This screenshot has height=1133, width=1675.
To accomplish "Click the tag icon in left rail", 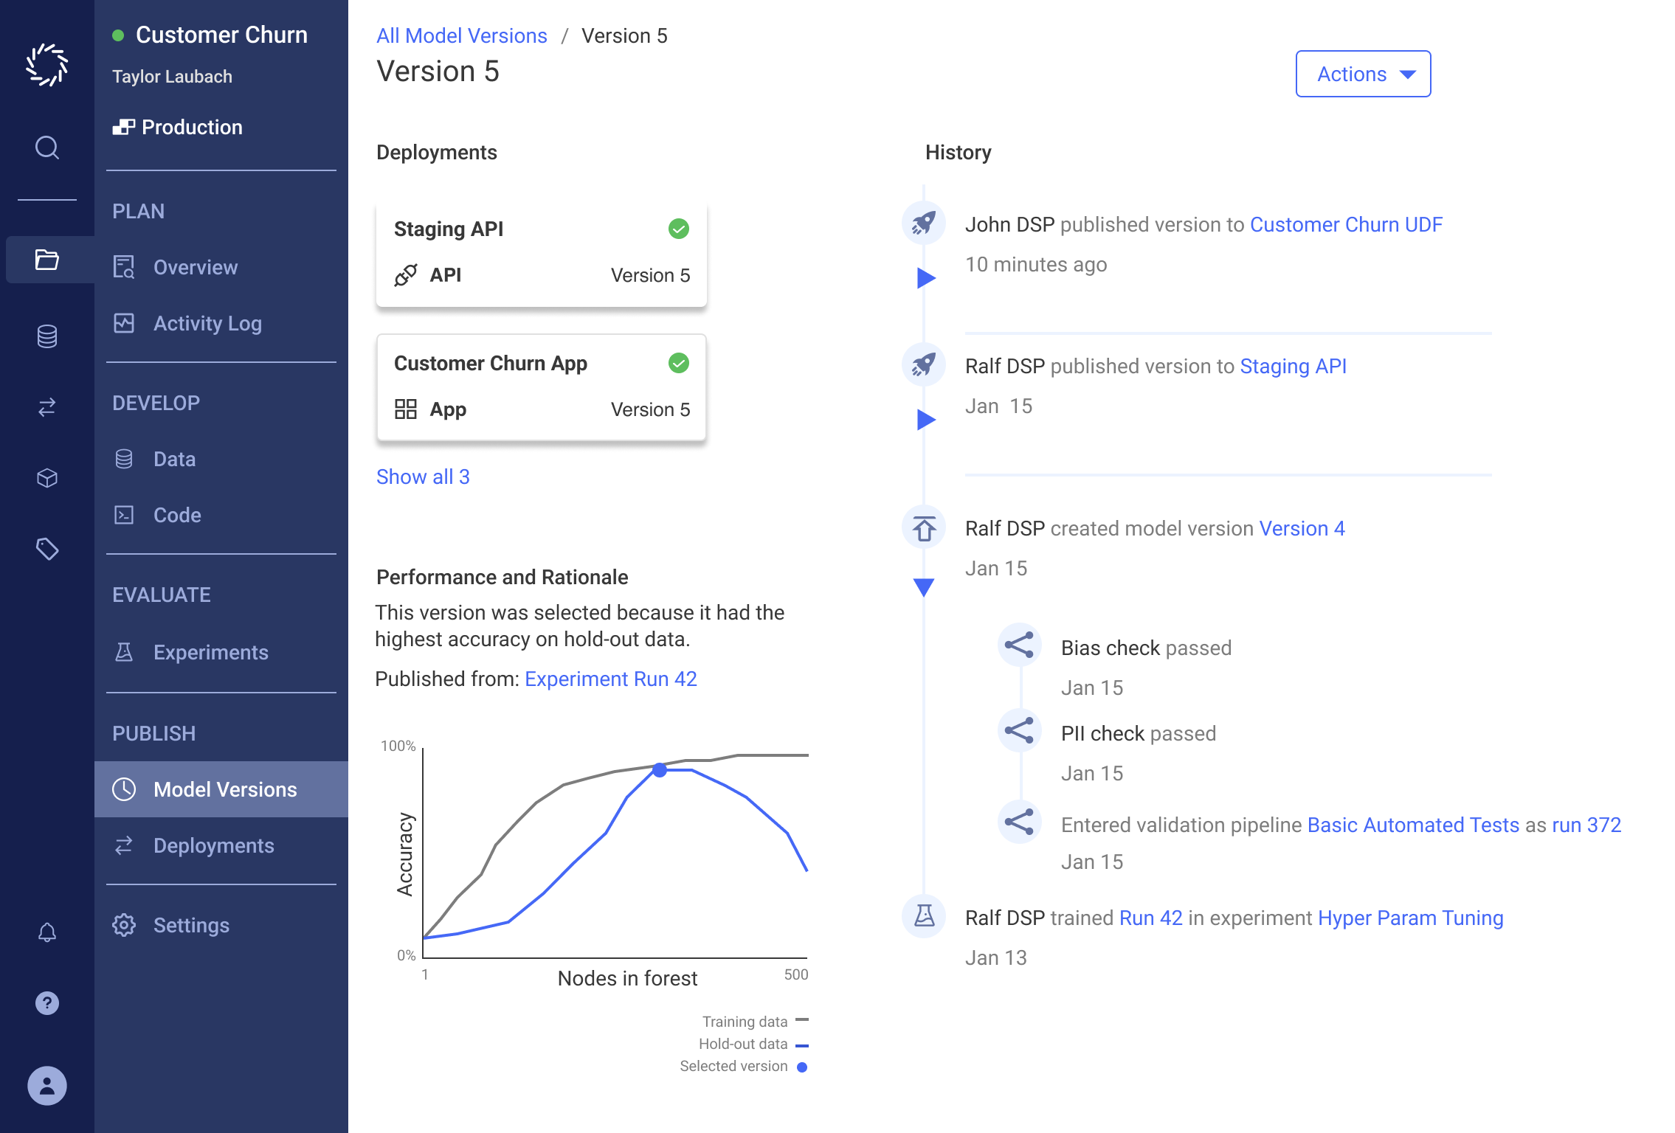I will [47, 549].
